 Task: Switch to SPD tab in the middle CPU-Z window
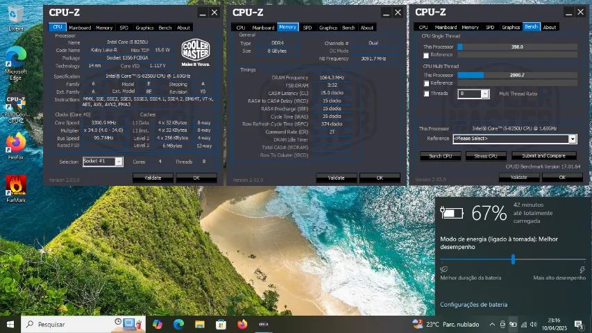pyautogui.click(x=307, y=28)
